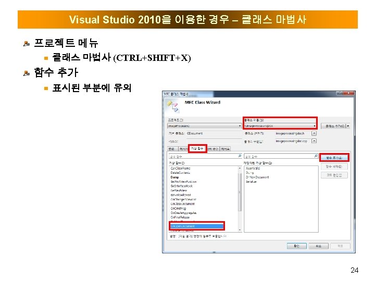375x281 pixels.
Task: Switch to the 명령 tab
Action: (171, 149)
